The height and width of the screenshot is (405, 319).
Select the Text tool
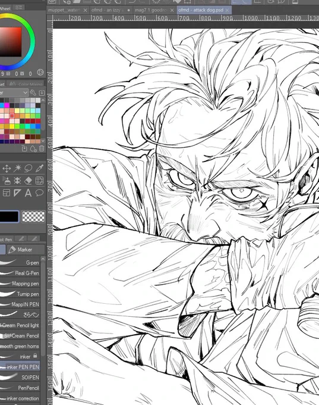[29, 193]
